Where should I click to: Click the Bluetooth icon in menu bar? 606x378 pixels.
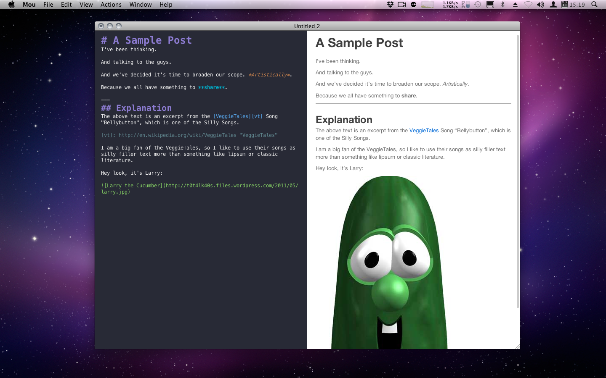click(502, 5)
